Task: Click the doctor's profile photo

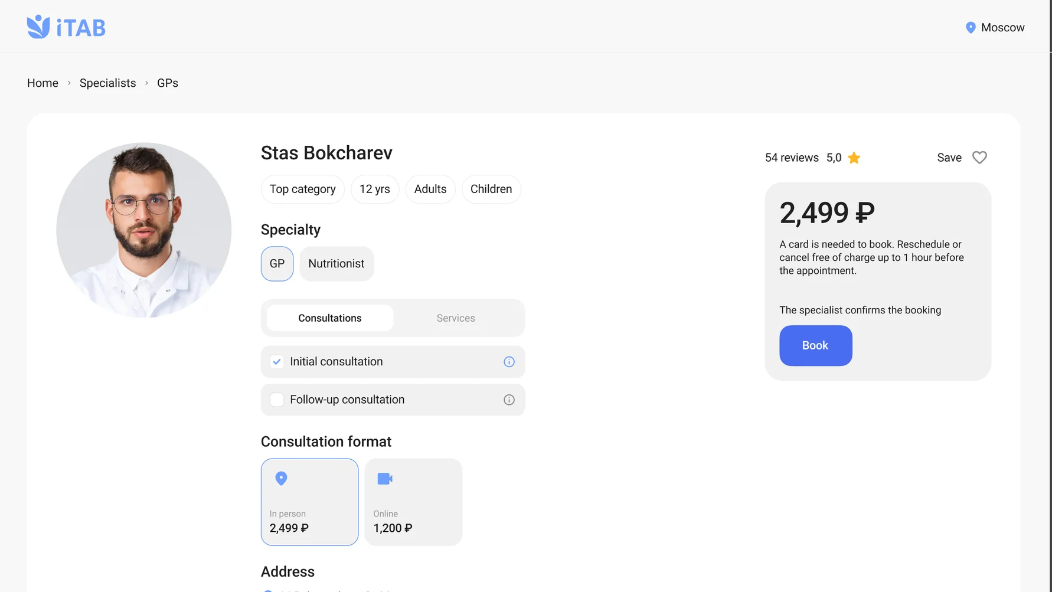Action: [x=144, y=230]
